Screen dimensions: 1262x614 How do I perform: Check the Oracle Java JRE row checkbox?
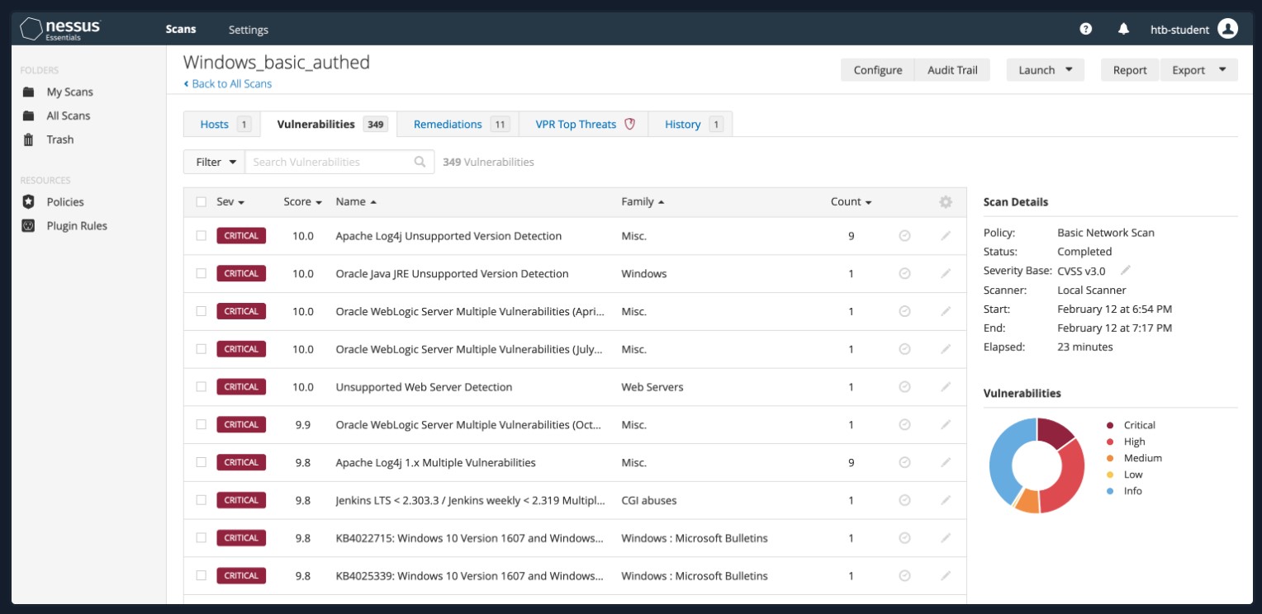coord(201,273)
